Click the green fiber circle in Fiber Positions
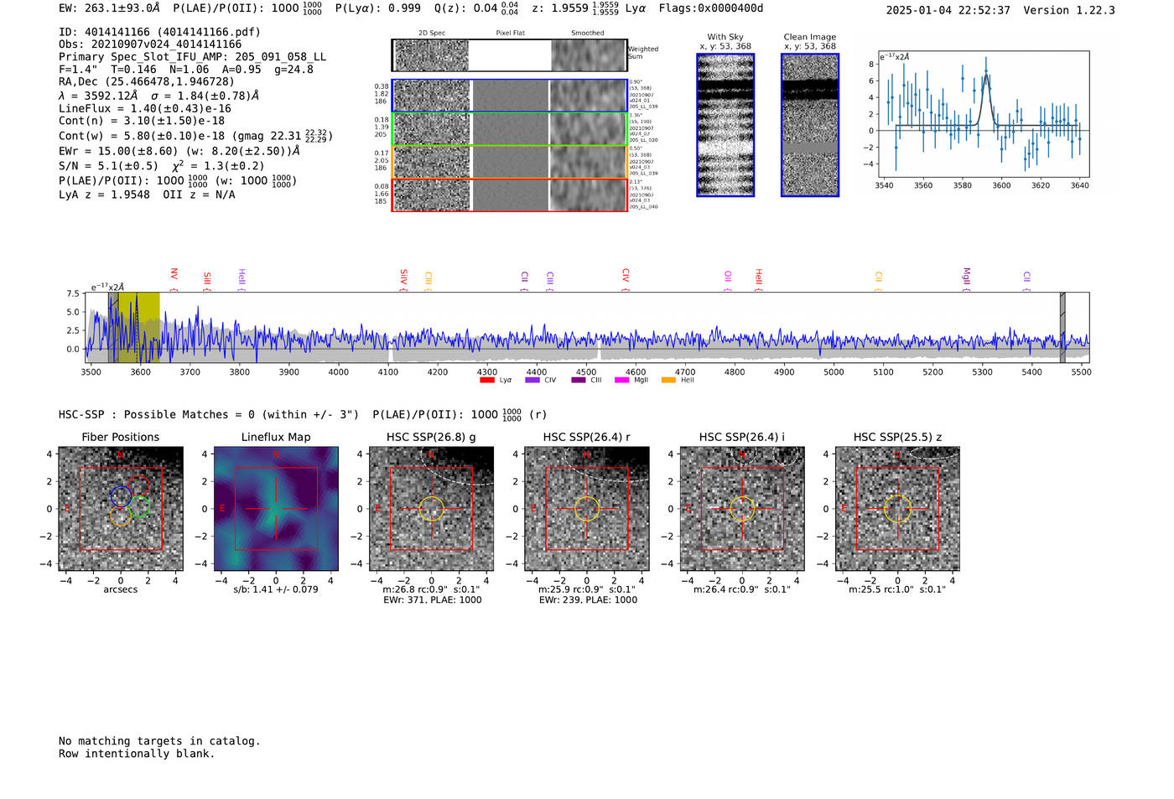 point(140,506)
